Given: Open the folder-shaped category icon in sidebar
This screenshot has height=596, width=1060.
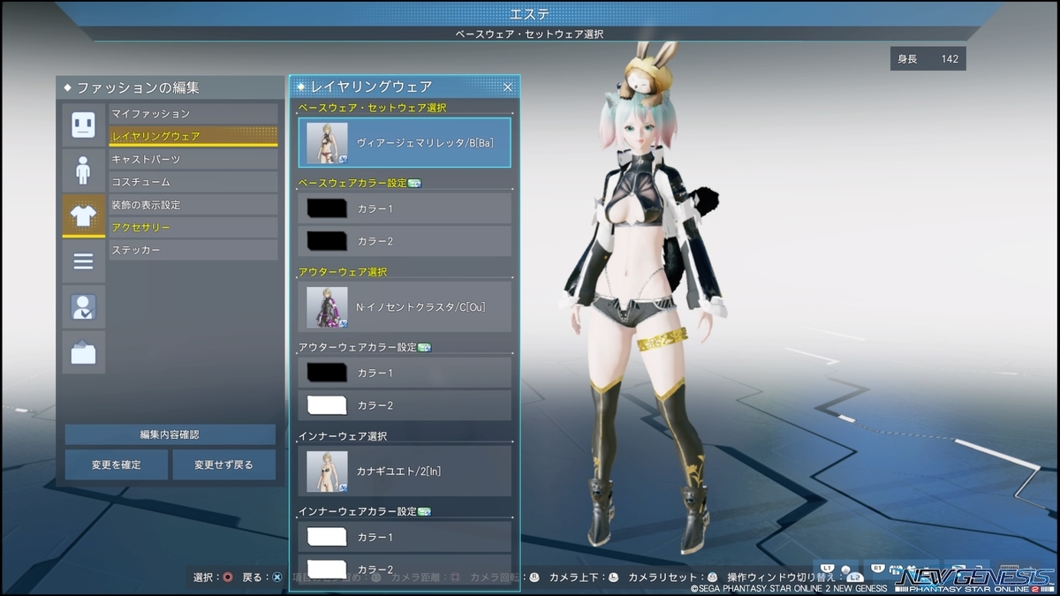Looking at the screenshot, I should [83, 352].
